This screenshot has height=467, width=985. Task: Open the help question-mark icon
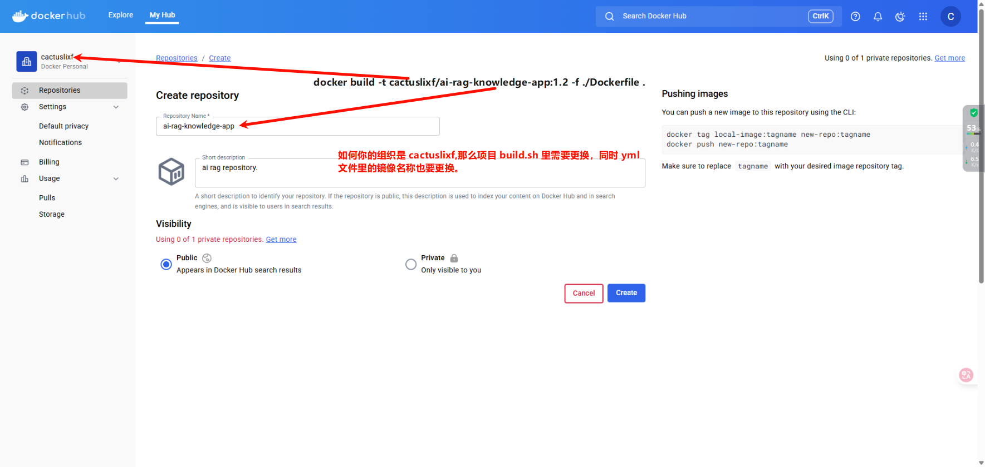click(x=855, y=17)
